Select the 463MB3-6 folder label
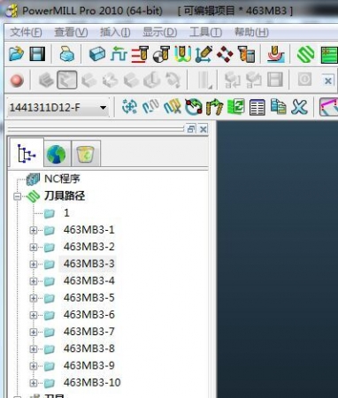The image size is (338, 398). point(88,315)
